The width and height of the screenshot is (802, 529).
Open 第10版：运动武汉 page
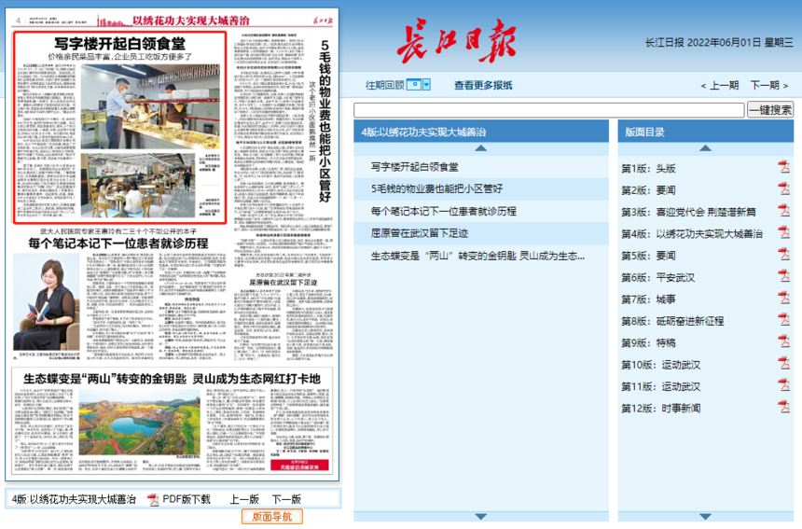coord(661,365)
